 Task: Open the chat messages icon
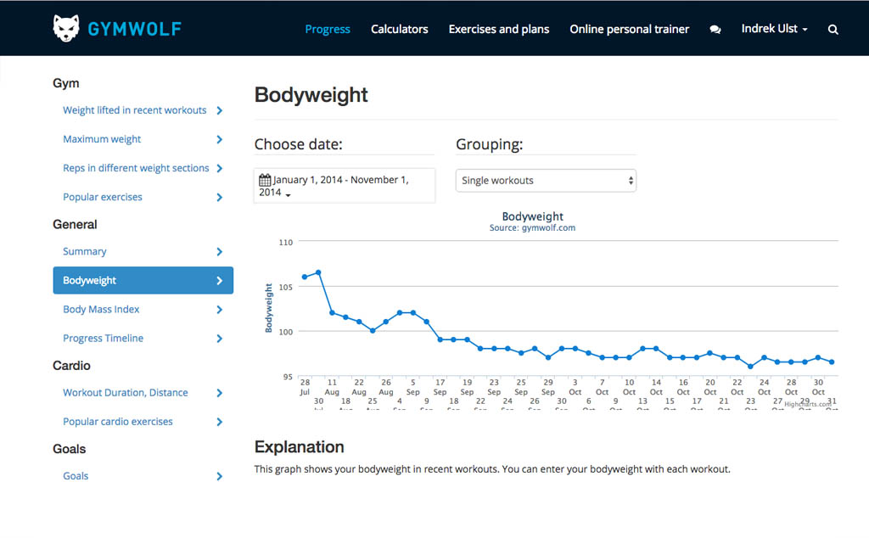point(715,30)
